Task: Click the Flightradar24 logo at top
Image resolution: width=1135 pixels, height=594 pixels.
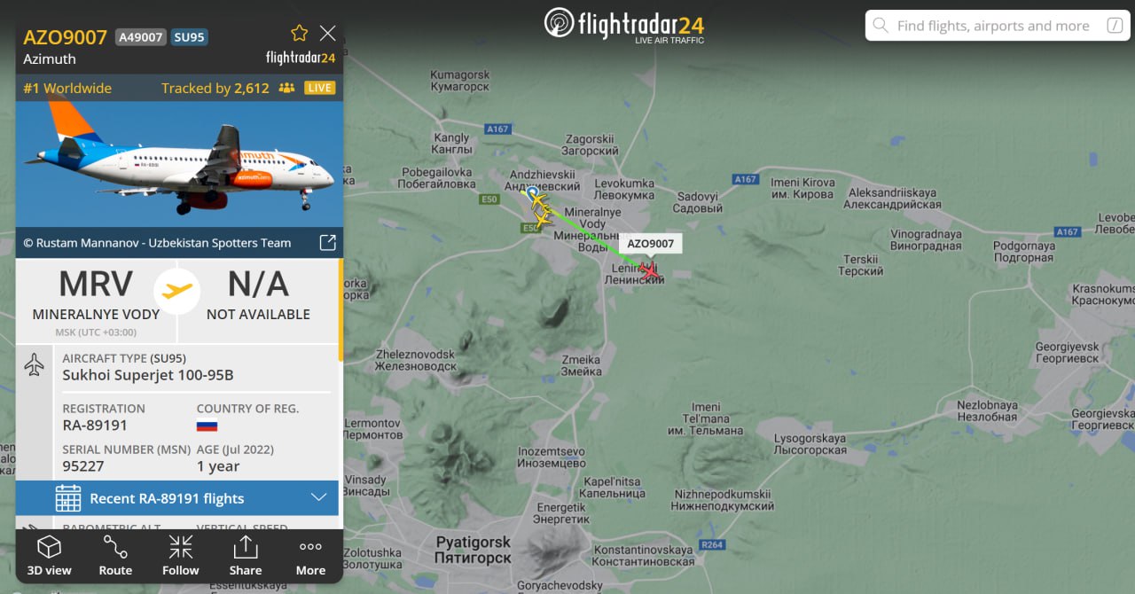Action: click(x=624, y=25)
